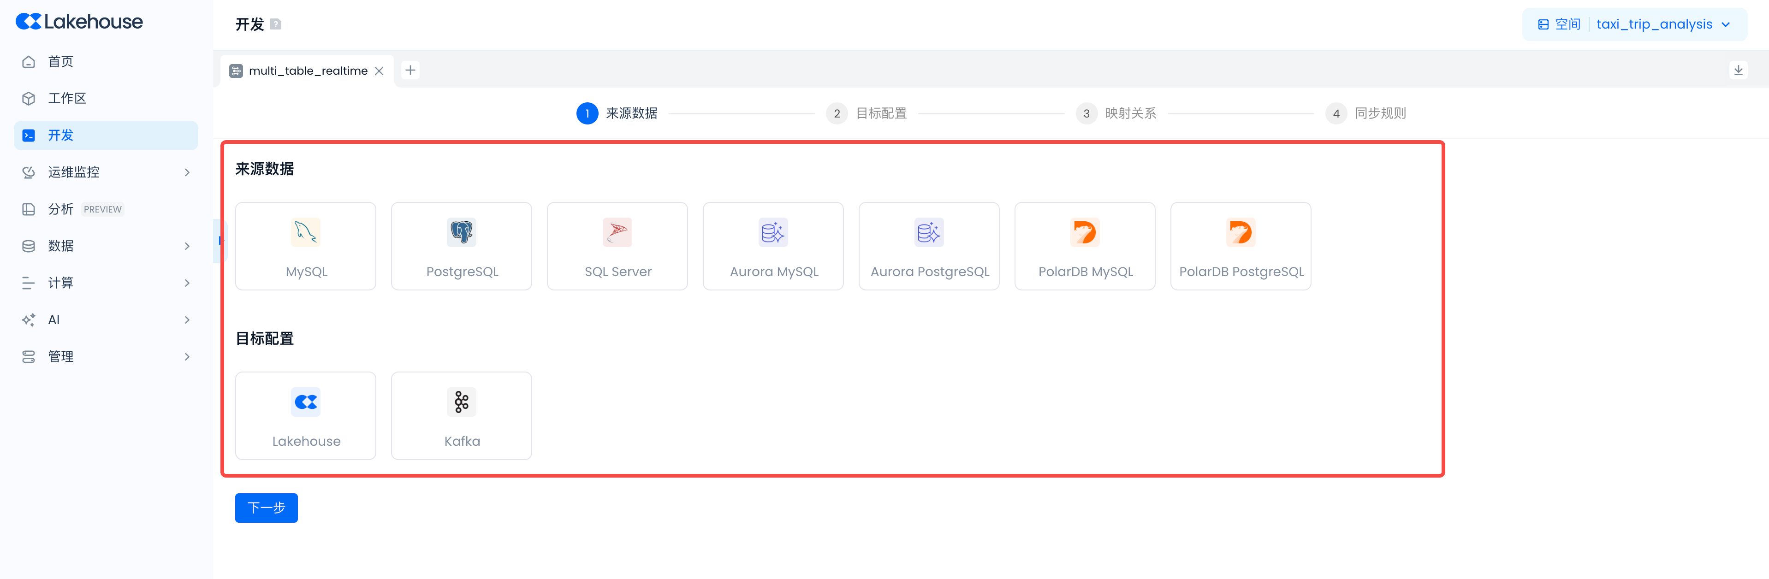Choose Kafka as target configuration
The width and height of the screenshot is (1769, 579).
pos(462,415)
